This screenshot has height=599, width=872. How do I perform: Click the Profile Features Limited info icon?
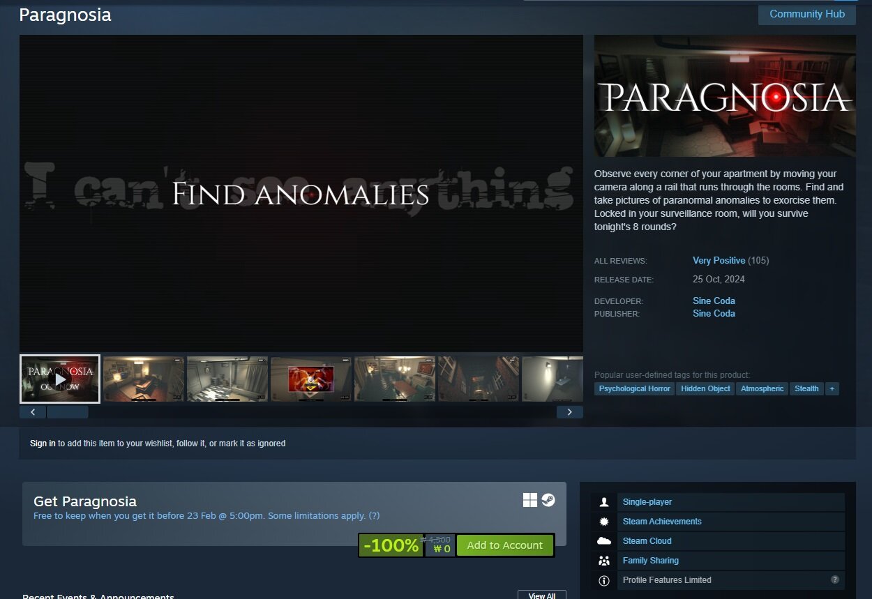(x=604, y=580)
